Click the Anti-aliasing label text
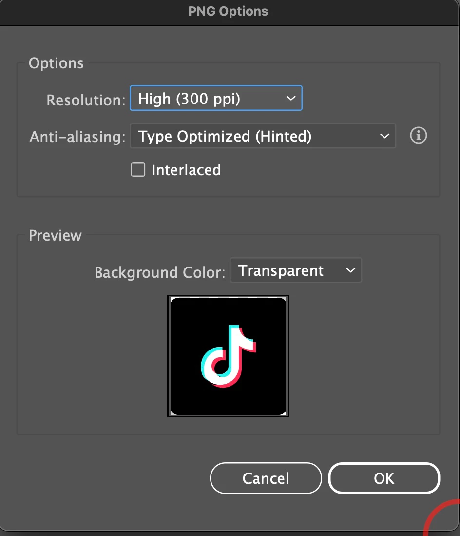This screenshot has height=536, width=460. coord(77,137)
